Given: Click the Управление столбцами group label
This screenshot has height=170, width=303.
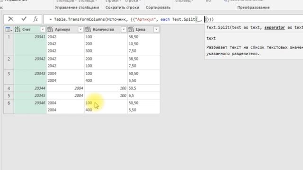Looking at the screenshot, I should (x=77, y=8).
